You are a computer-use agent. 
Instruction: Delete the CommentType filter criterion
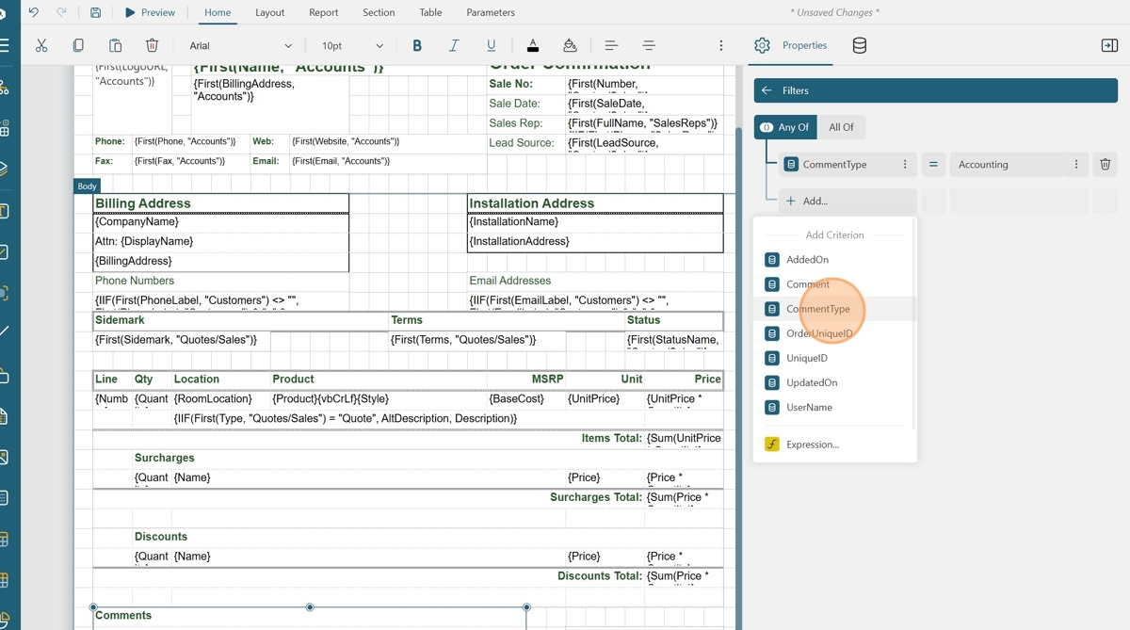pos(1105,164)
